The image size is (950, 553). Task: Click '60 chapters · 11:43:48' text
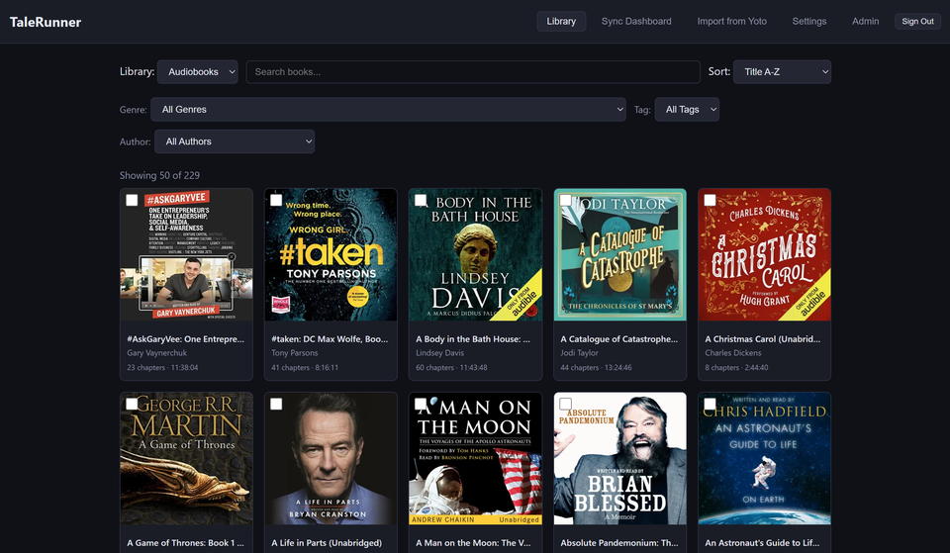click(x=451, y=367)
